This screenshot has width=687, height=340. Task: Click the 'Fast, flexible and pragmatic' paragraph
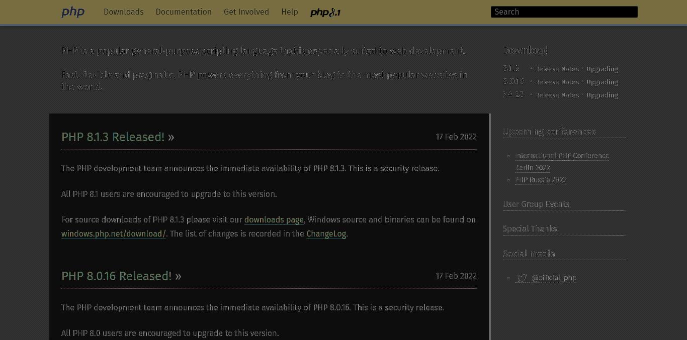tap(265, 80)
